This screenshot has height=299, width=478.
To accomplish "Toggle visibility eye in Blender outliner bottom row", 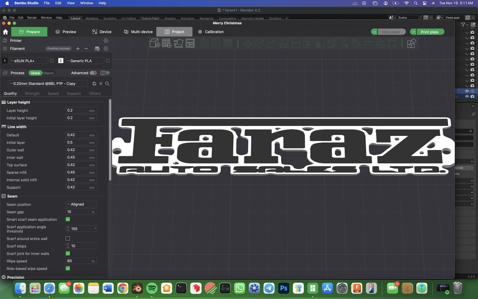I will (467, 96).
